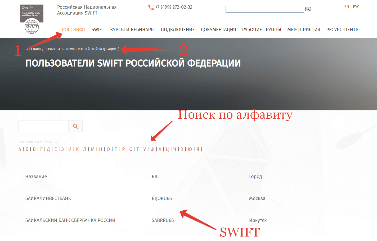Filter the list by letter Г
The width and height of the screenshot is (377, 241).
click(x=41, y=149)
